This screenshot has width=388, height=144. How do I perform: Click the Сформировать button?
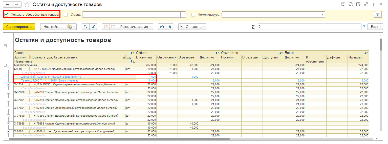[19, 27]
